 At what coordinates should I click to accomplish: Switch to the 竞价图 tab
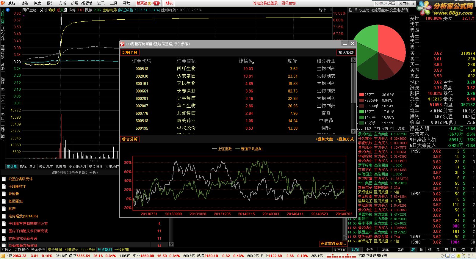[60, 167]
